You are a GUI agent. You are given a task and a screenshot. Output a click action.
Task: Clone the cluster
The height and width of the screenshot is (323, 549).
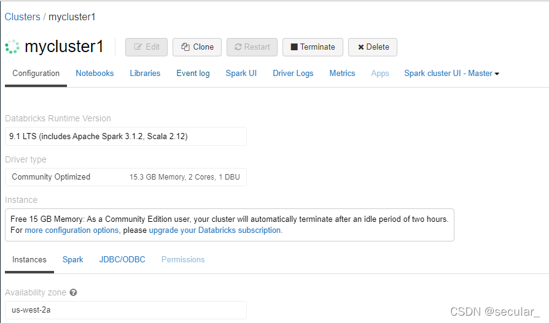pos(197,47)
